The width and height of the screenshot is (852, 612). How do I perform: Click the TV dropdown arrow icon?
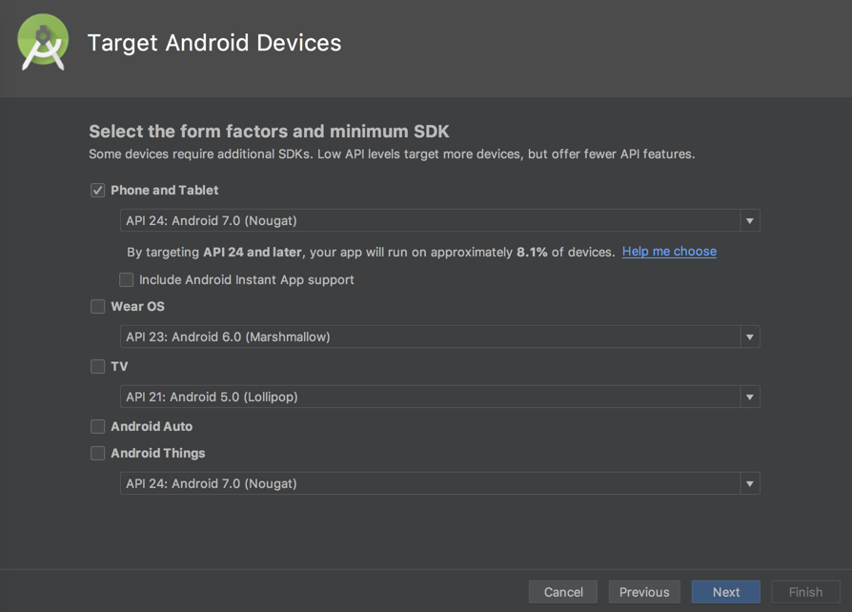point(750,398)
